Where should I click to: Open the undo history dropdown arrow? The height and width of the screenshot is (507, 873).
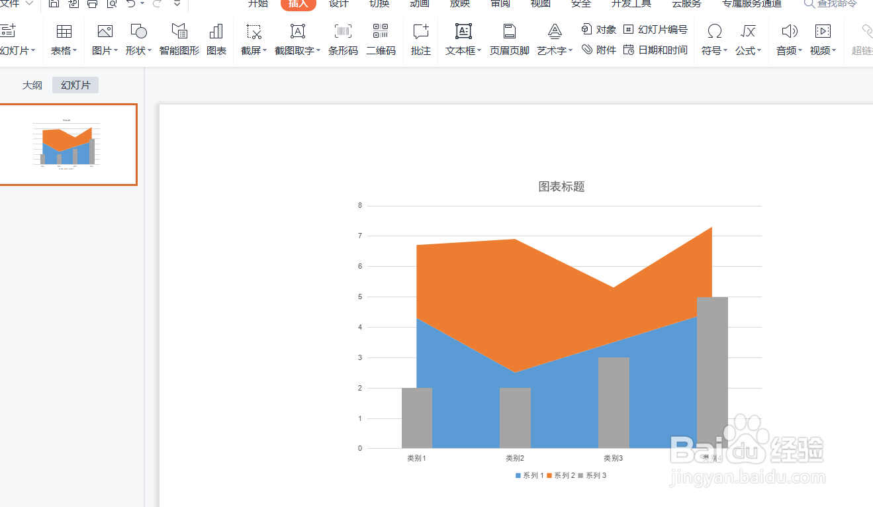point(142,3)
